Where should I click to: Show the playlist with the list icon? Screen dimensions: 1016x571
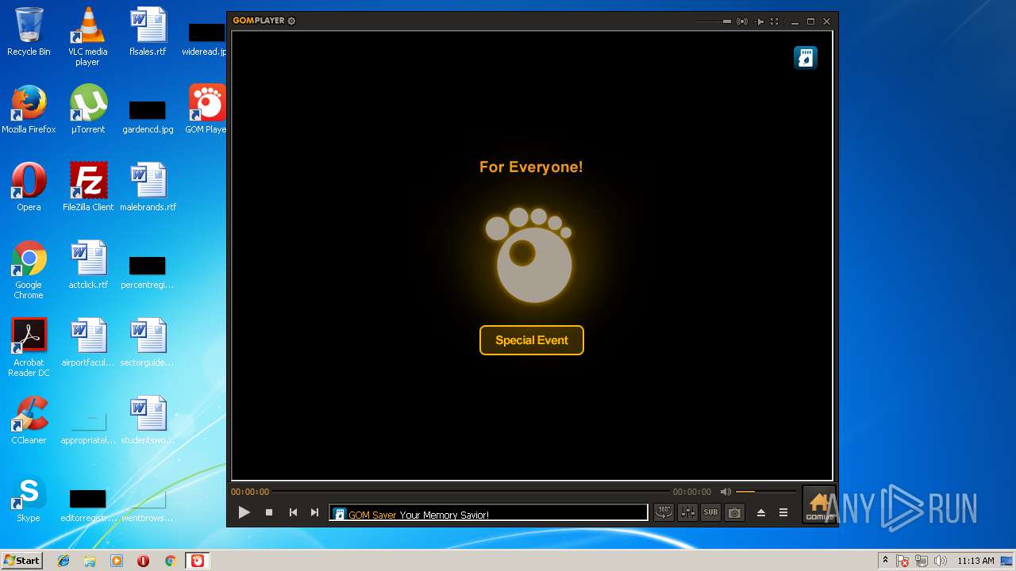coord(783,512)
